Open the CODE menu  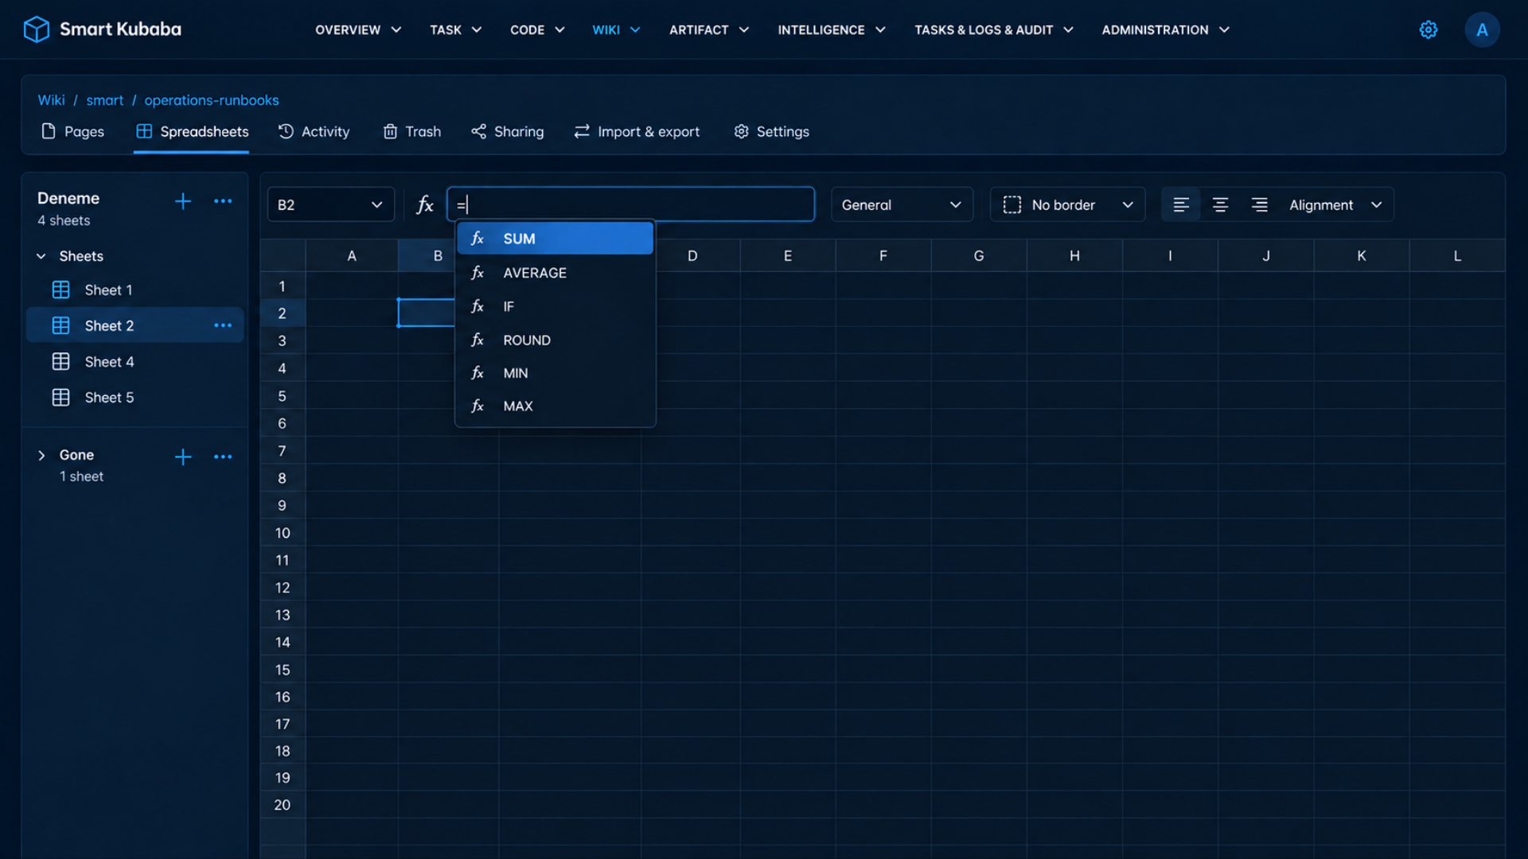coord(537,30)
